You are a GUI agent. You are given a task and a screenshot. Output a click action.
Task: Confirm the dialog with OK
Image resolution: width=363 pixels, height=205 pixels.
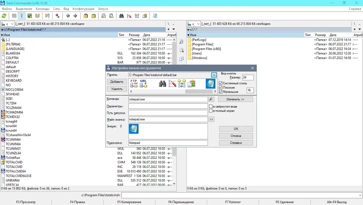(x=236, y=129)
